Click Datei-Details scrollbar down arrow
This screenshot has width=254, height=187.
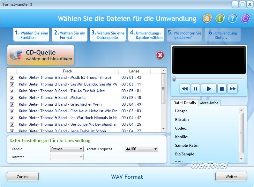click(241, 159)
